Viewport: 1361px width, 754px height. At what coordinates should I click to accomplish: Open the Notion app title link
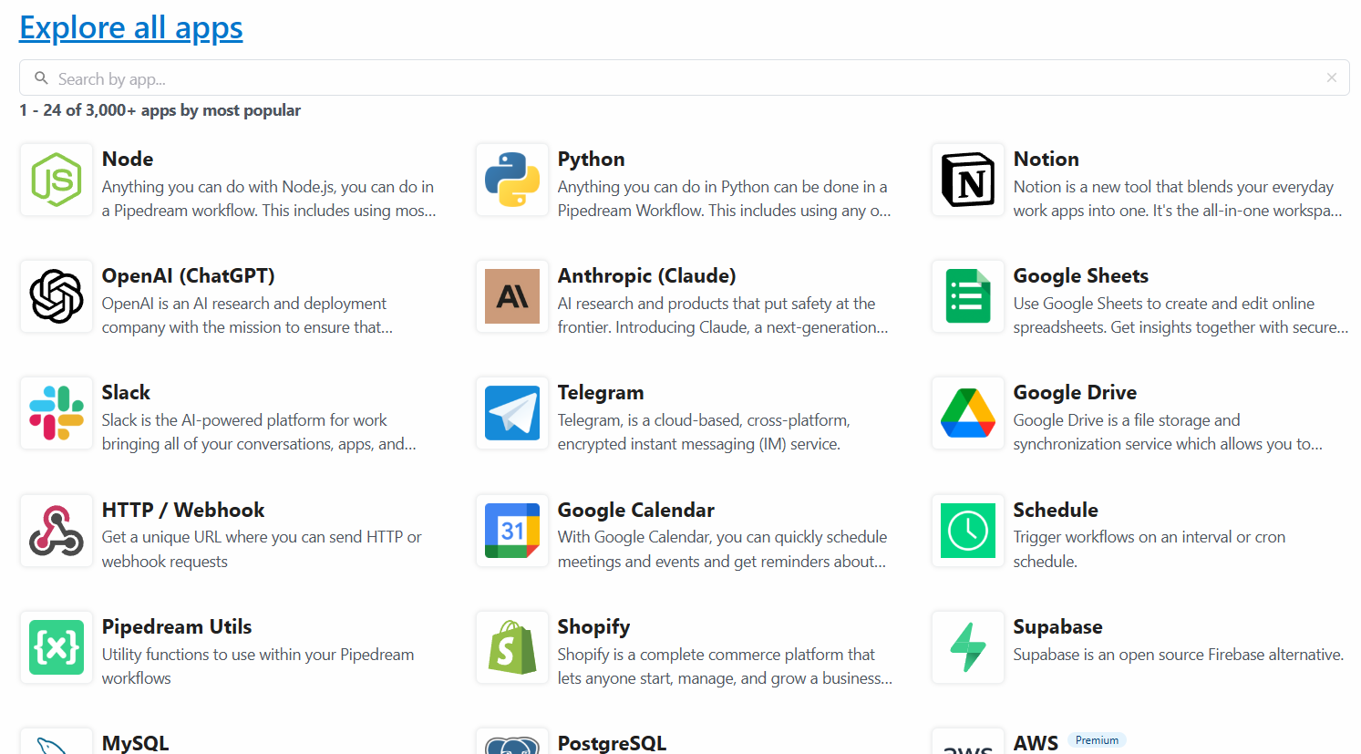pos(1046,159)
